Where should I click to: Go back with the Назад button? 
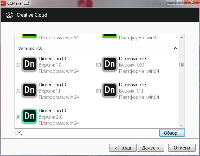[x=123, y=148]
